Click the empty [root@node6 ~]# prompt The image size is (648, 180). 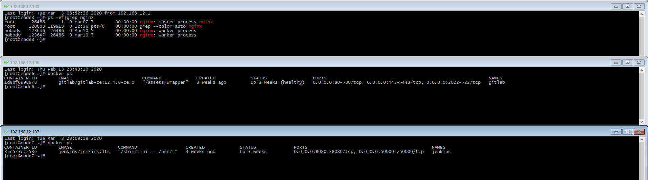click(25, 87)
